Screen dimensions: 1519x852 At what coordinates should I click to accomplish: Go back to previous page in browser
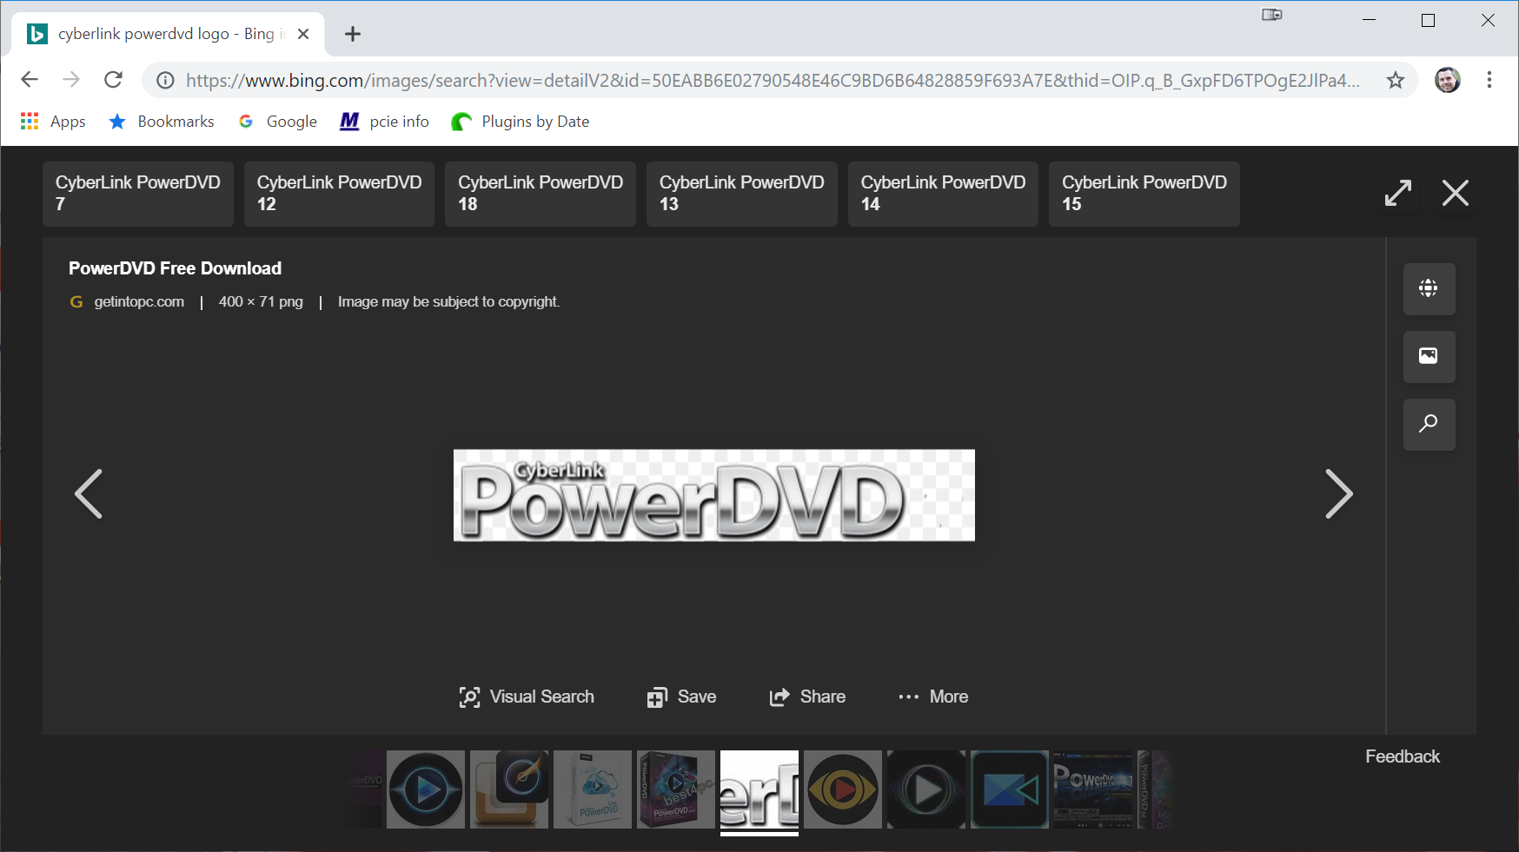[x=30, y=80]
